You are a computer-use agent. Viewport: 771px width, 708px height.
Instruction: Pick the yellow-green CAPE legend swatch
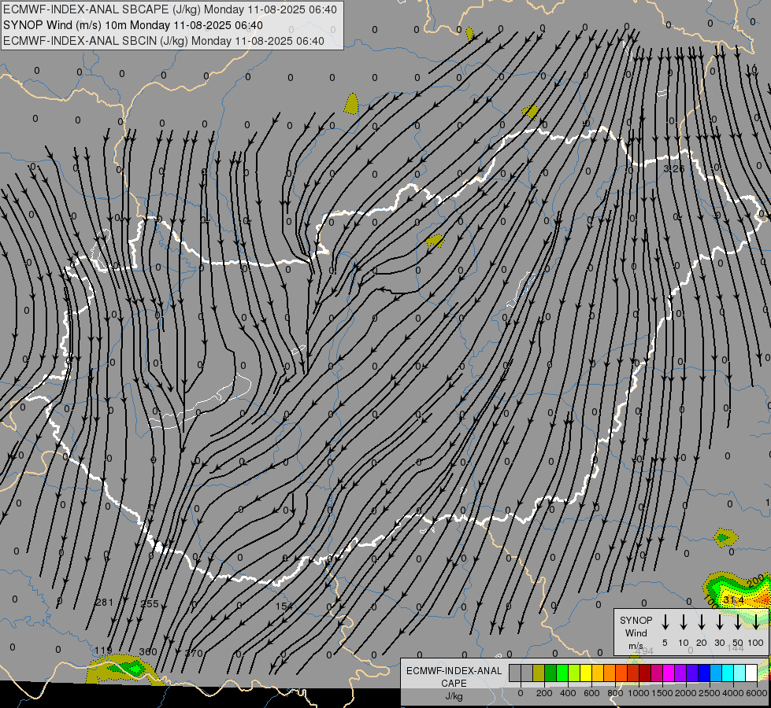[574, 673]
